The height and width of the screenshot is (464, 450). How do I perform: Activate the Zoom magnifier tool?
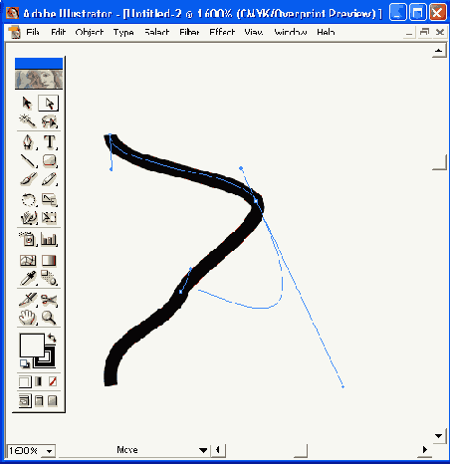pyautogui.click(x=49, y=318)
